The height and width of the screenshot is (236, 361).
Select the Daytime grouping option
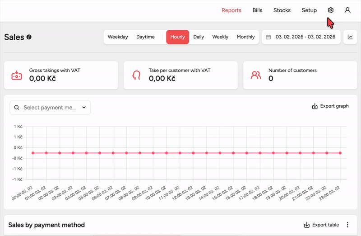[145, 37]
